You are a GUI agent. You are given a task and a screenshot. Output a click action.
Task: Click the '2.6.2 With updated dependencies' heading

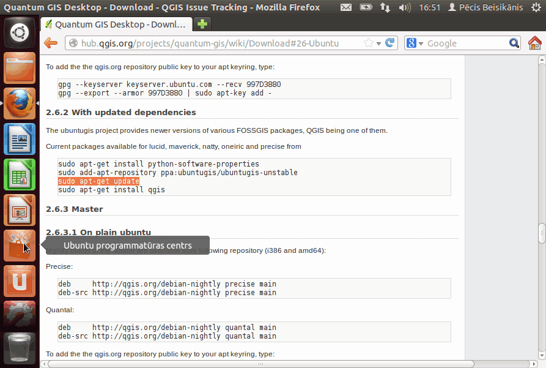(x=121, y=112)
